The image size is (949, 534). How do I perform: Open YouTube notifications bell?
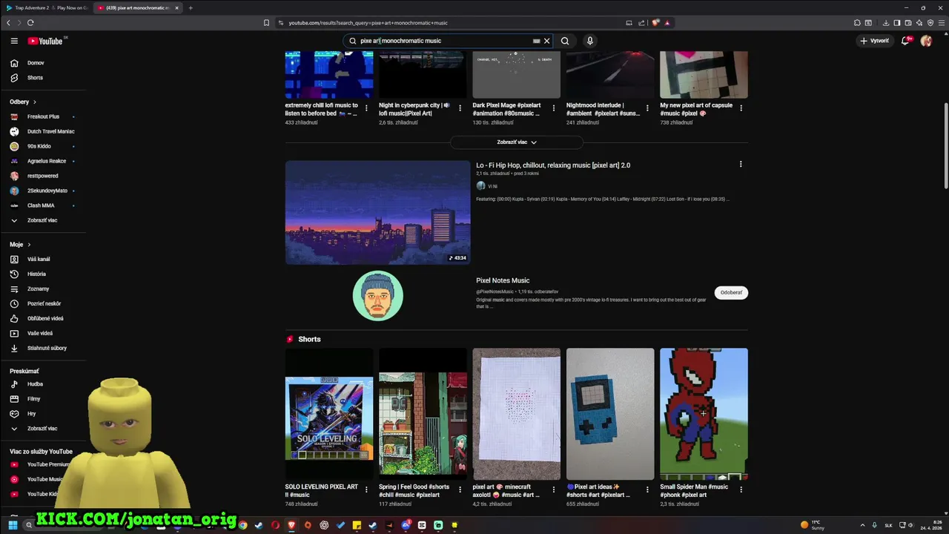click(x=905, y=41)
